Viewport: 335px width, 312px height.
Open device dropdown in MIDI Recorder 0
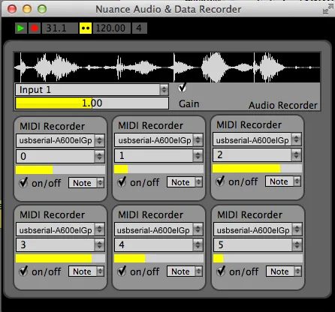(x=60, y=140)
